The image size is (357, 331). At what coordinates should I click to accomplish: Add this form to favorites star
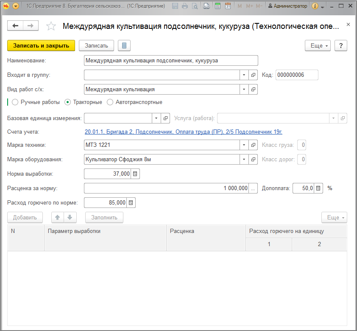point(51,26)
